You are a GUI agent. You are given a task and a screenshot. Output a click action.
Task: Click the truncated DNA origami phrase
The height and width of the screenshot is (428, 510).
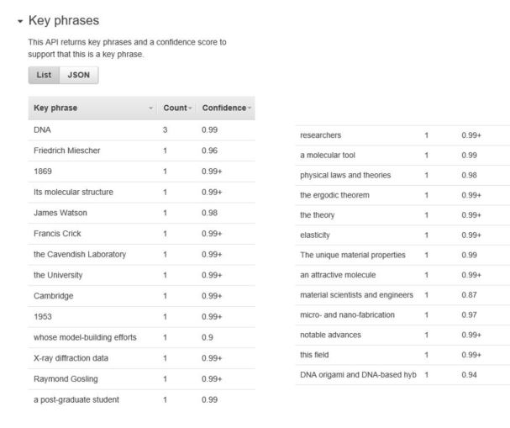[358, 374]
